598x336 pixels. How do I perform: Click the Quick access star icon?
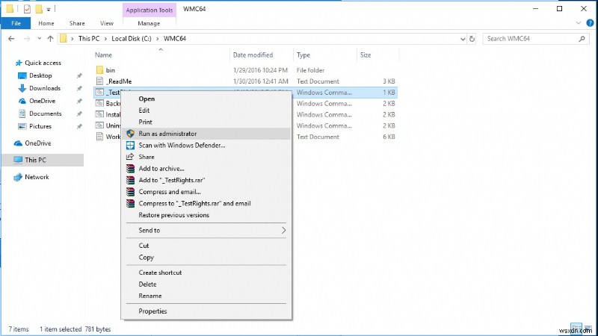pos(18,63)
